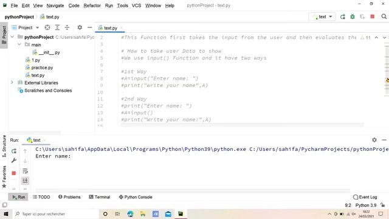Open the Structure side tab
Screen dimensions: 389x219
[4, 146]
